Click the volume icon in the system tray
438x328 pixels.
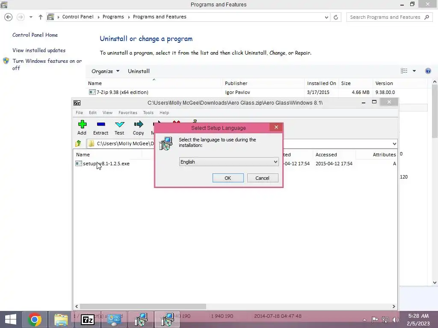tap(395, 319)
